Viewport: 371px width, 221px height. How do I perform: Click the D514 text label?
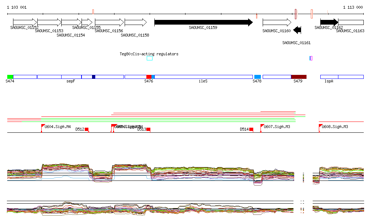coord(244,129)
